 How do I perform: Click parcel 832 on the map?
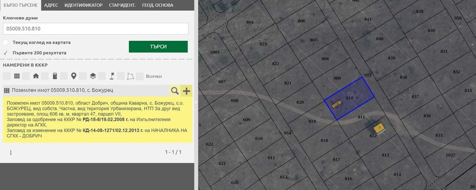456,72
